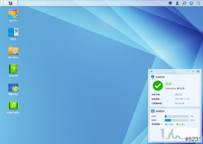The image size is (203, 144).
Task: Minimize the widget panel
Action: coord(188,71)
